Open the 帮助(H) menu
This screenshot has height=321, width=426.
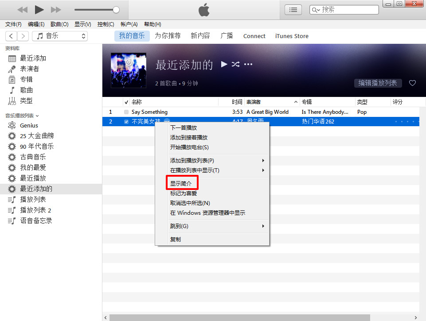[152, 24]
